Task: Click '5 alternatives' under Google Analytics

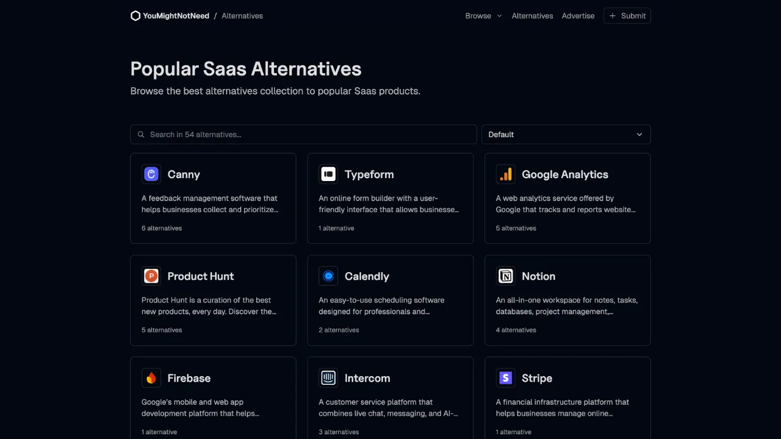Action: pyautogui.click(x=516, y=228)
